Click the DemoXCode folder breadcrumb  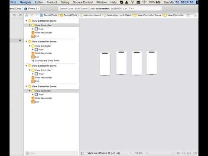[x=68, y=15]
